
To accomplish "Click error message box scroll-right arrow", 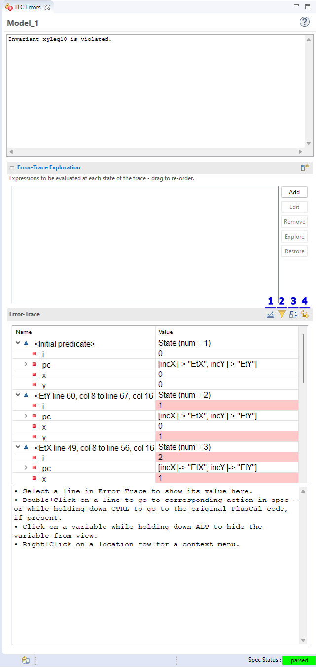I will click(300, 152).
